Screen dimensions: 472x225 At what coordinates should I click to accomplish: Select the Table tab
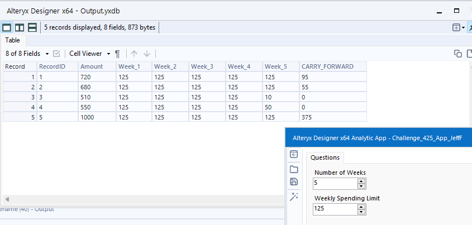coord(13,40)
